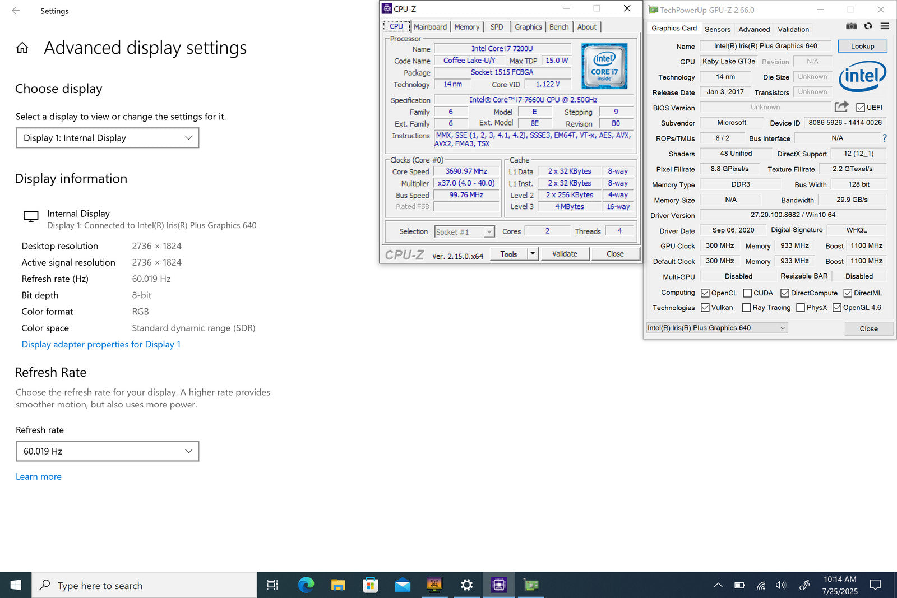This screenshot has width=897, height=598.
Task: Click CPU-Z Specification field text
Action: 533,100
